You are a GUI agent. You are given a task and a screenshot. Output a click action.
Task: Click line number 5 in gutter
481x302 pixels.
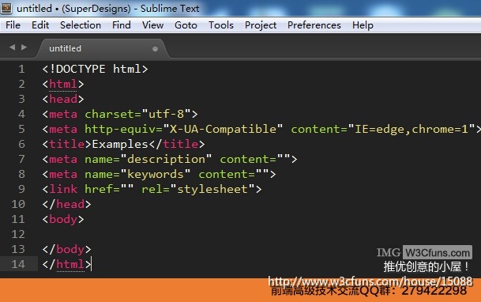pos(21,129)
